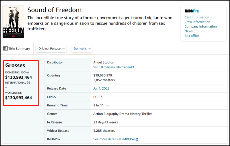
Task: Click See full company information link
Action: [x=112, y=67]
